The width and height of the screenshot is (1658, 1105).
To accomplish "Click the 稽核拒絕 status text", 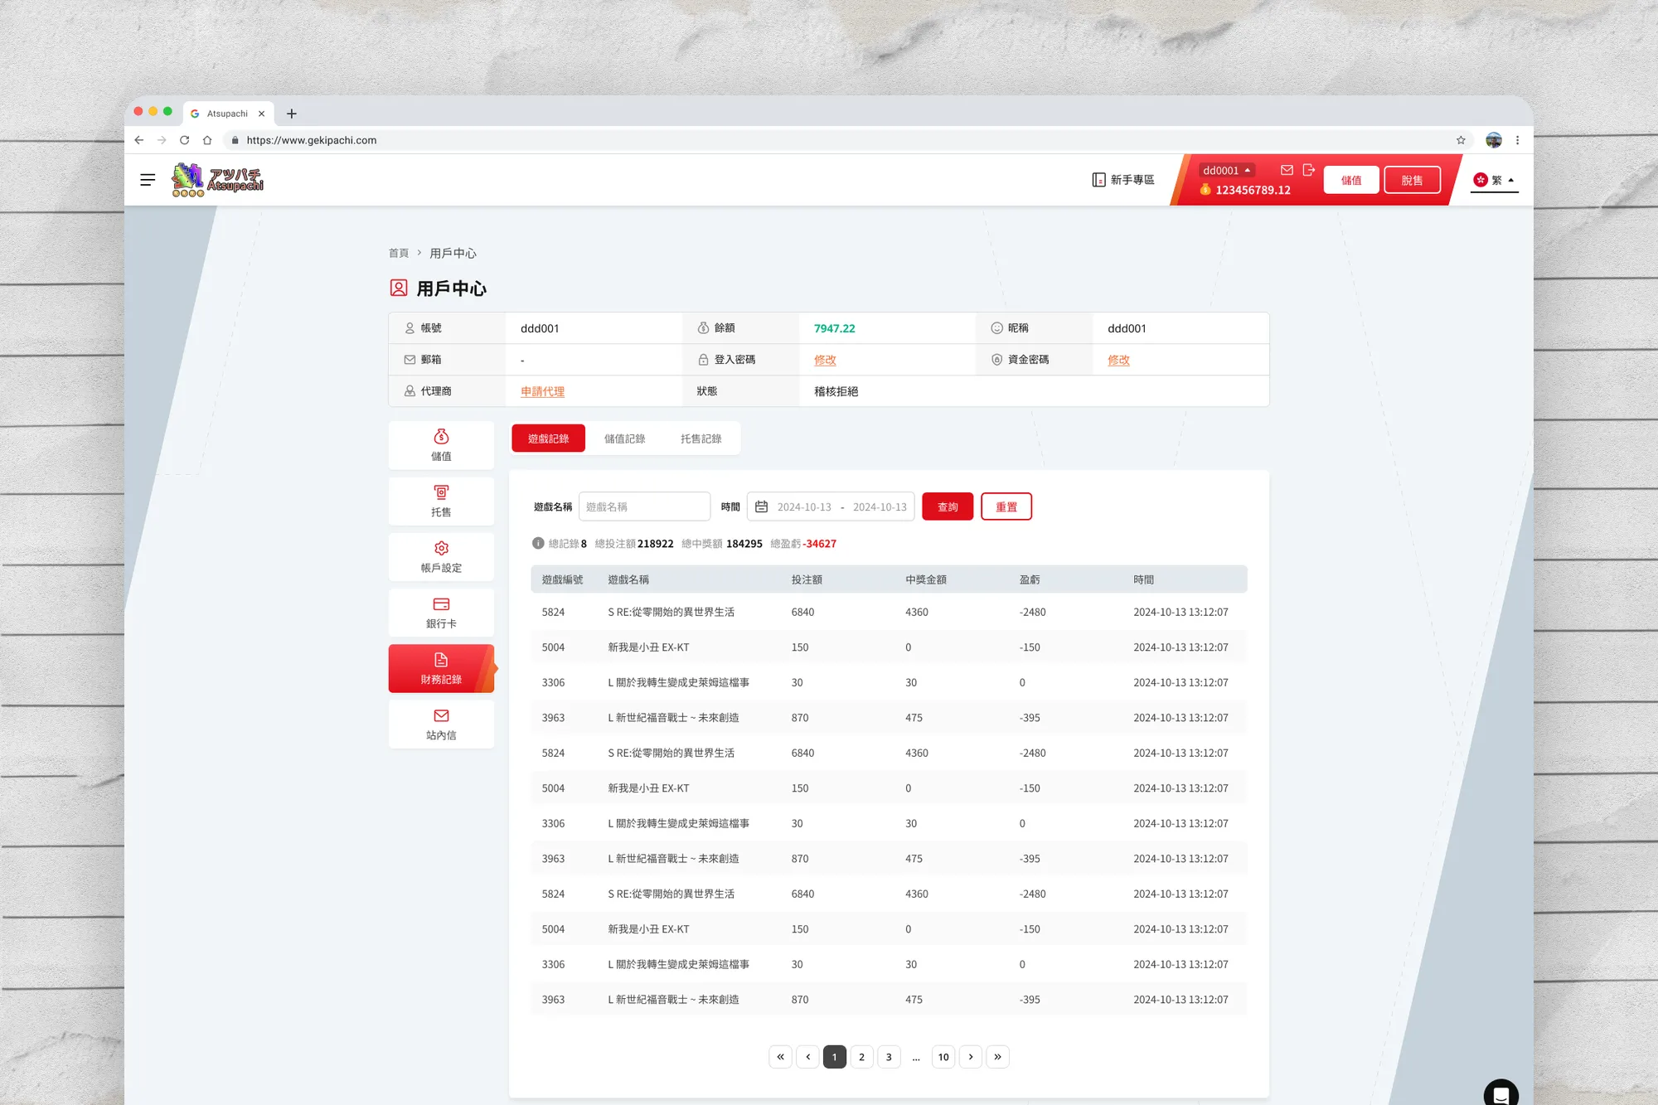I will [x=836, y=391].
